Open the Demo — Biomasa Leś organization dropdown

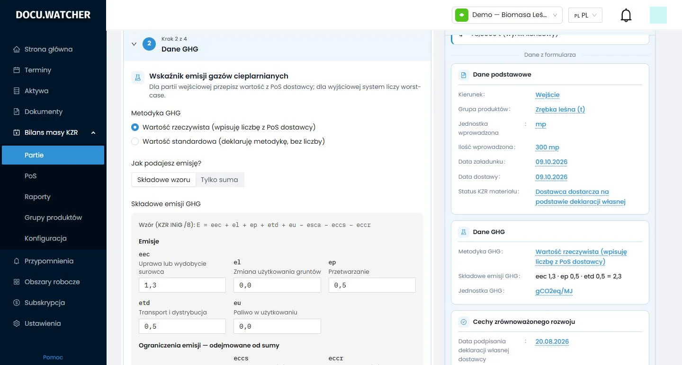tap(507, 15)
